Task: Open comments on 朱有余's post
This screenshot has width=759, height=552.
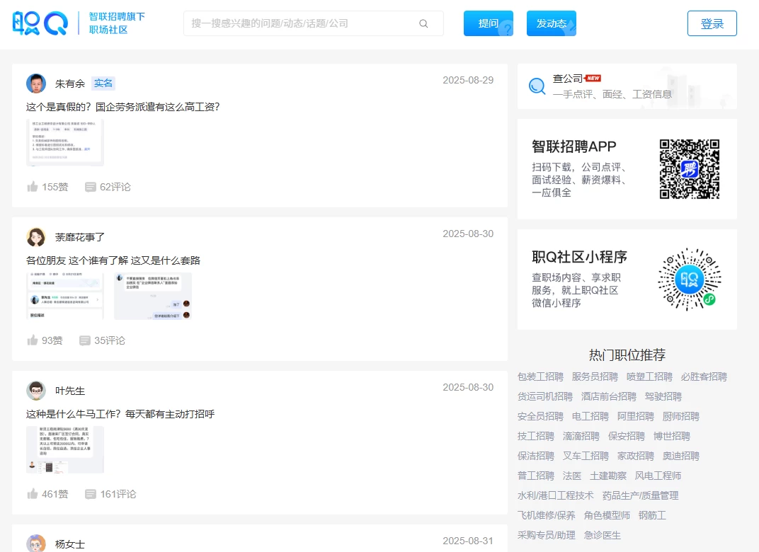Action: (91, 187)
